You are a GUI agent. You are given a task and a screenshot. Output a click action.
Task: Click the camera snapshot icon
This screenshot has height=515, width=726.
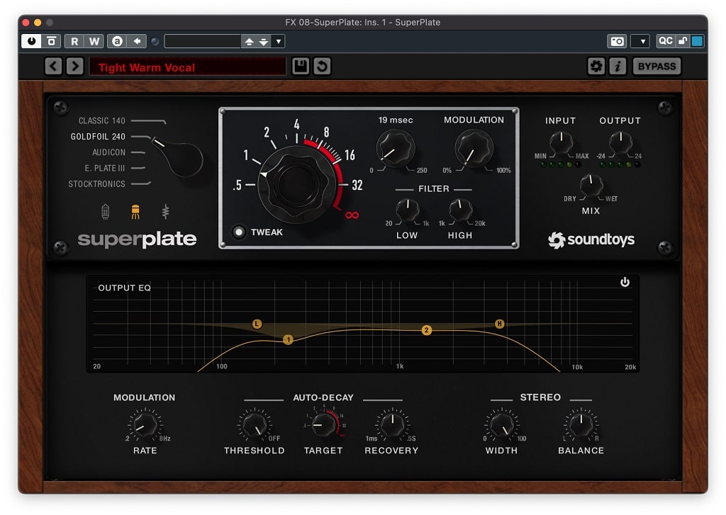point(617,41)
